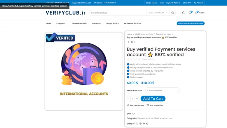
Task: Increase quantity with plus button
Action: [x=137, y=98]
